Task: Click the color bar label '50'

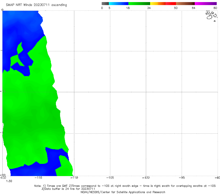Action: coord(176,8)
